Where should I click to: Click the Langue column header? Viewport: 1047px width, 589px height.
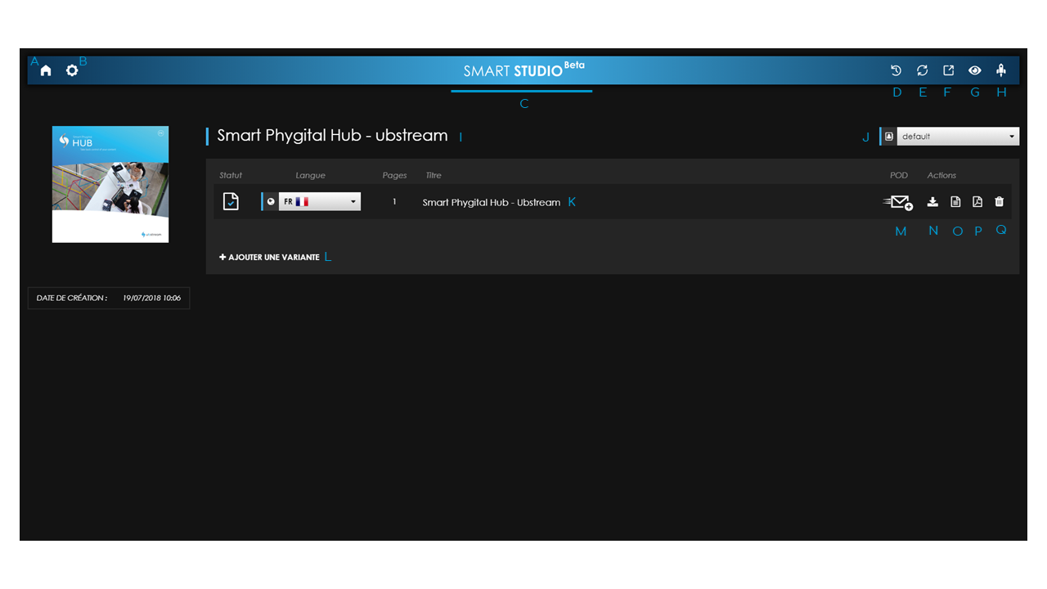311,175
